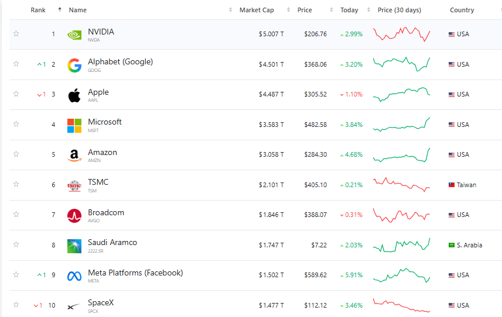The height and width of the screenshot is (317, 502).
Task: Open the Broadcom company link
Action: click(x=106, y=212)
